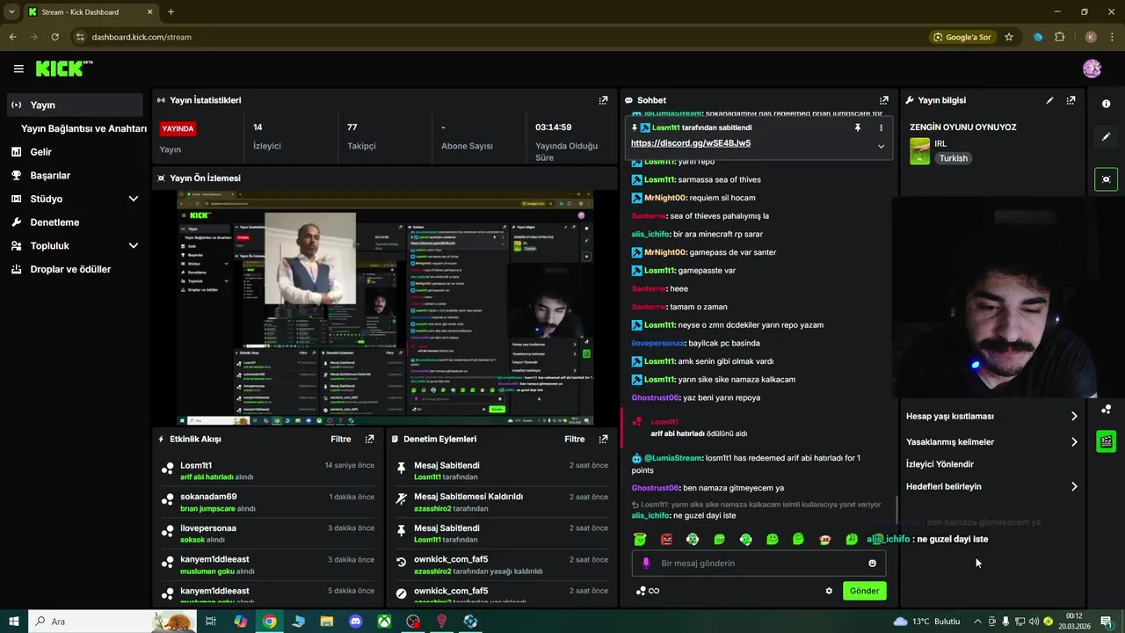Pop out the Etkinlik Akışı panel
Image resolution: width=1125 pixels, height=633 pixels.
[x=369, y=439]
